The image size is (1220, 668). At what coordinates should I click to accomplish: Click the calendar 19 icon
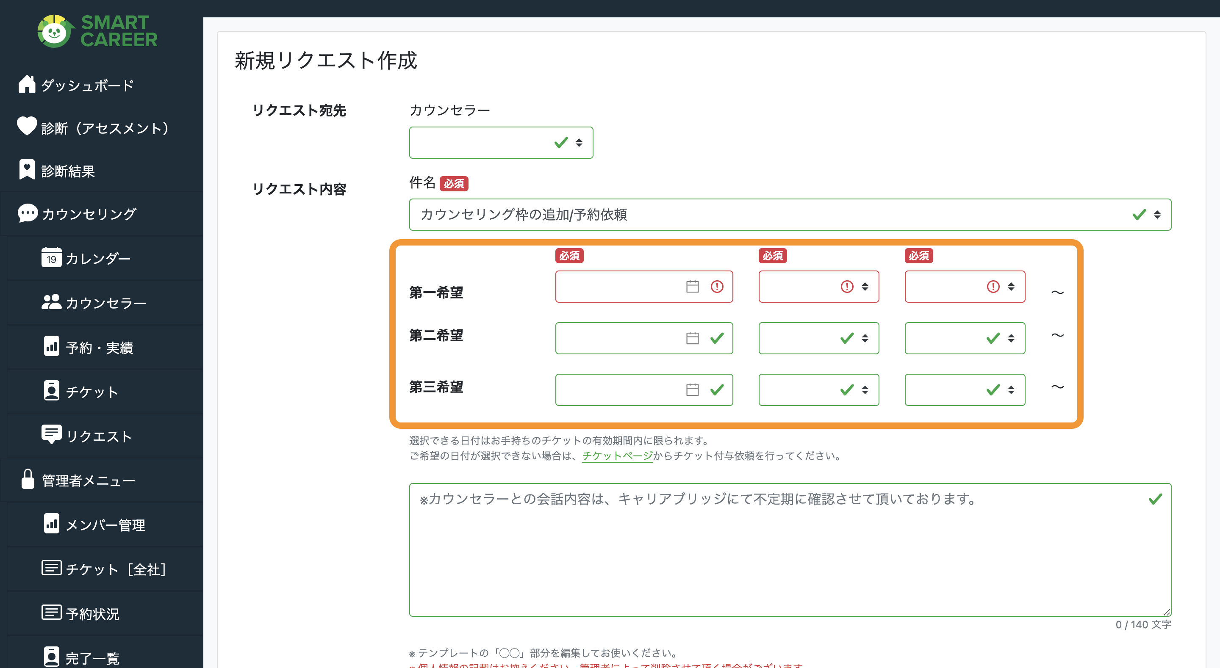(x=51, y=257)
